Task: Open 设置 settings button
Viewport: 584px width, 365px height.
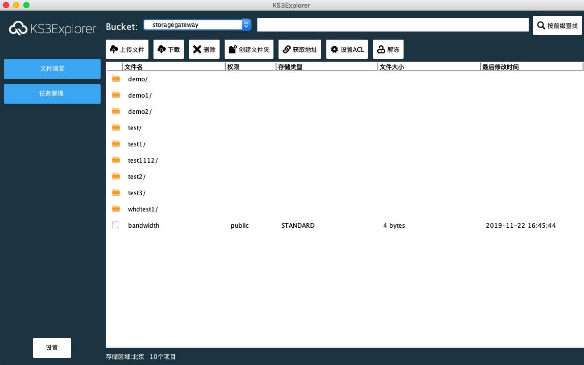Action: tap(52, 348)
